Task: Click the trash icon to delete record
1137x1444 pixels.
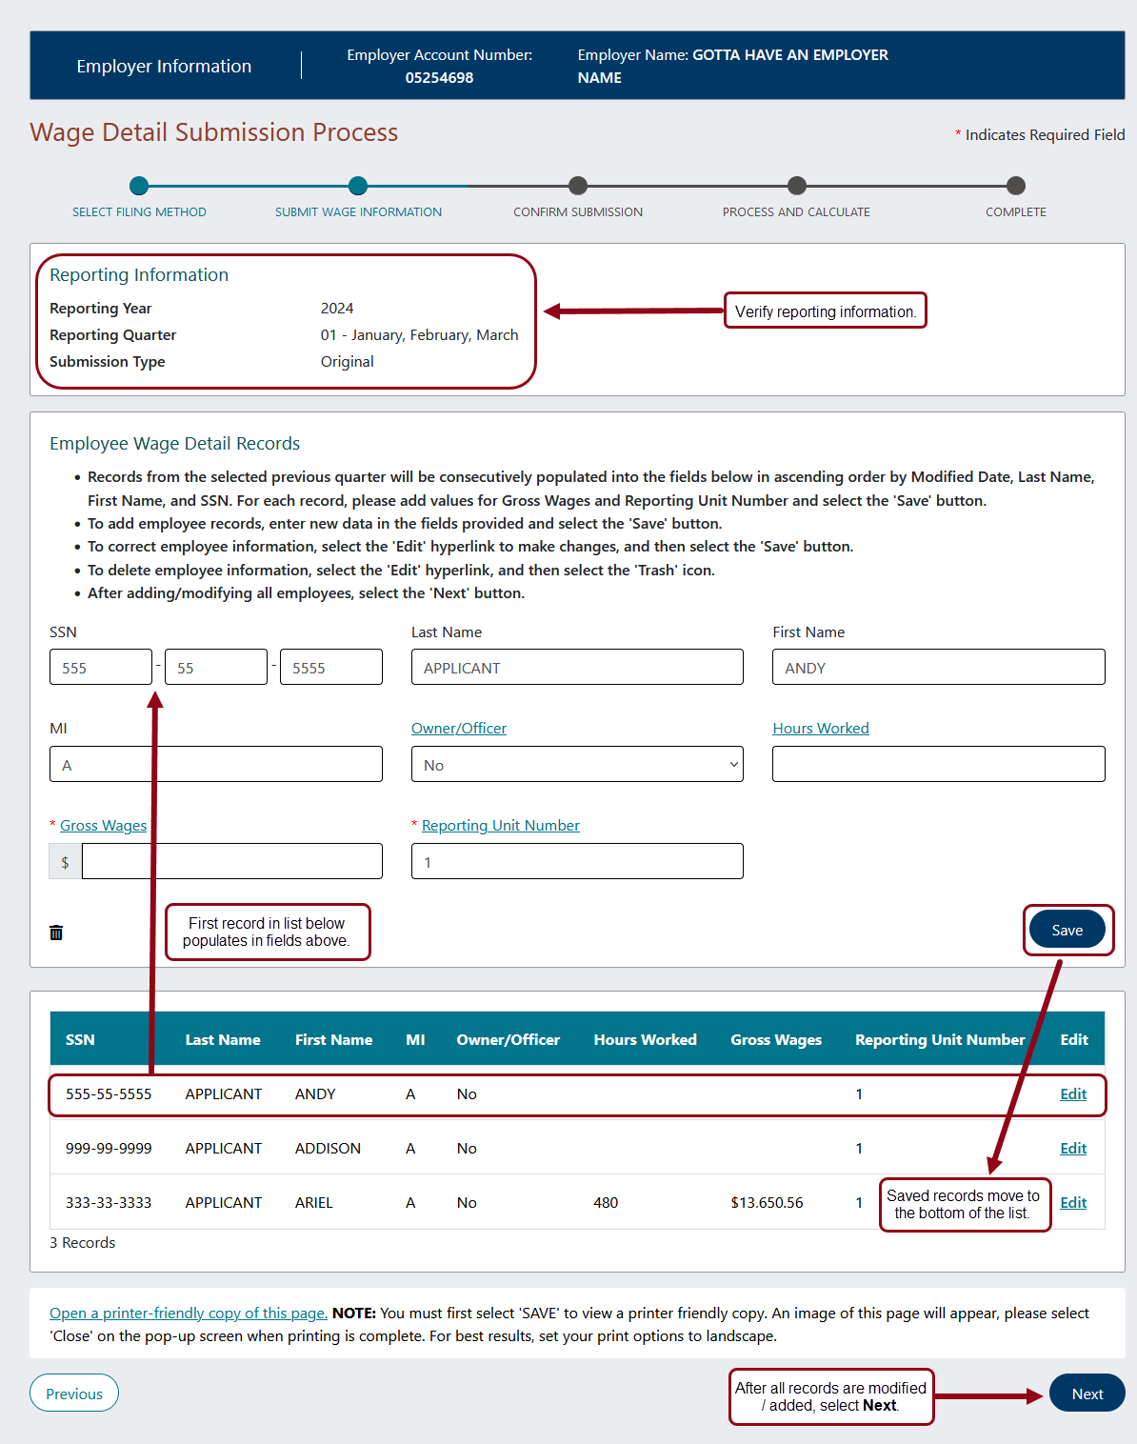Action: [56, 933]
